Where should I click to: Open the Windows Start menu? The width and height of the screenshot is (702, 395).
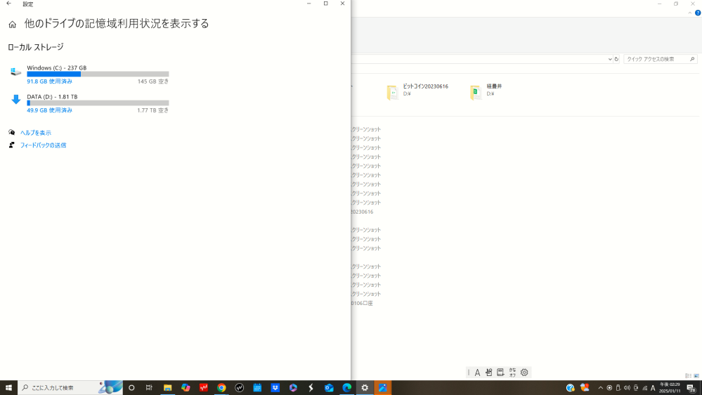[x=8, y=387]
